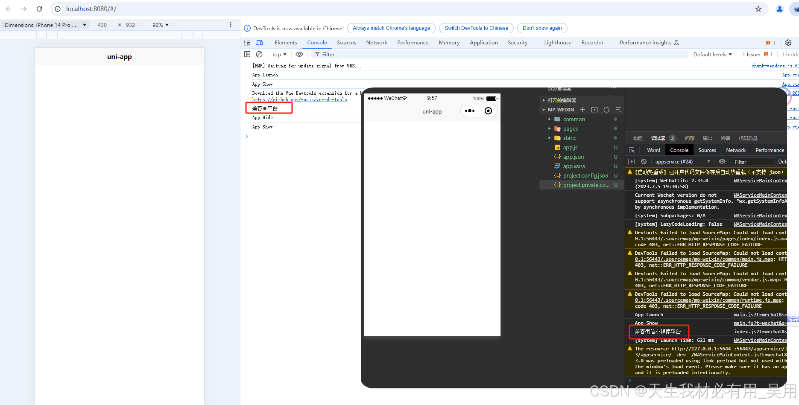Viewport: 799px width, 405px height.
Task: Open the appservice (#24) context dropdown
Action: click(x=682, y=162)
